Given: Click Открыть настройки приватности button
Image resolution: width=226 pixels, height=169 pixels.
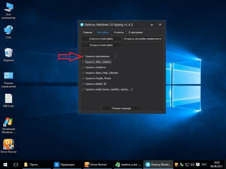Looking at the screenshot, I should (142, 39).
